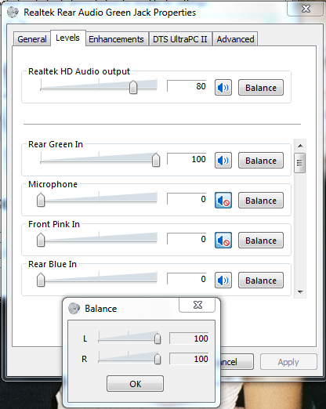Image resolution: width=326 pixels, height=409 pixels.
Task: Click the Realtek HD Audio output value field
Action: tap(187, 86)
